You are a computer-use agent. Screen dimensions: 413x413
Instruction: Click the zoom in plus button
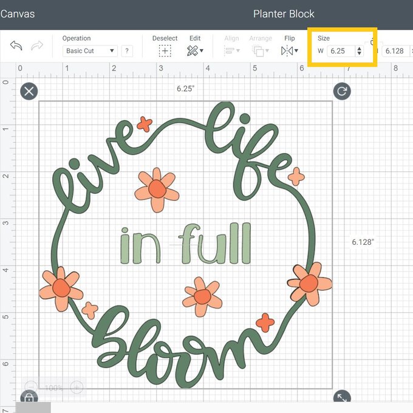(x=77, y=387)
